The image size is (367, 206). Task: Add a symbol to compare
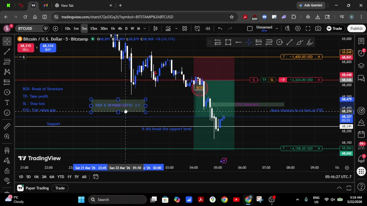55,28
